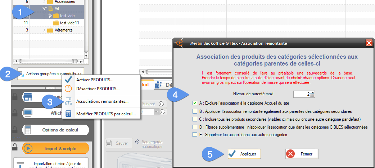Uncheck option A exclude Accueil association

click(x=195, y=103)
